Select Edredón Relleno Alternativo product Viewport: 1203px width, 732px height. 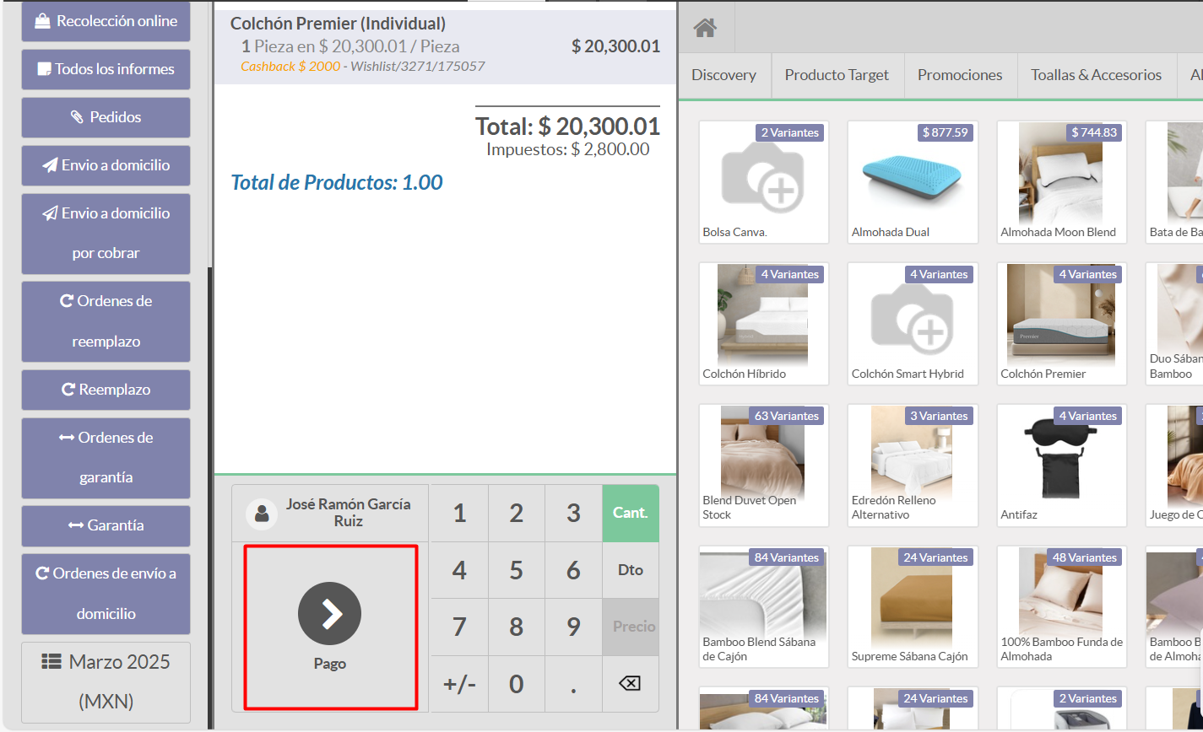coord(913,466)
